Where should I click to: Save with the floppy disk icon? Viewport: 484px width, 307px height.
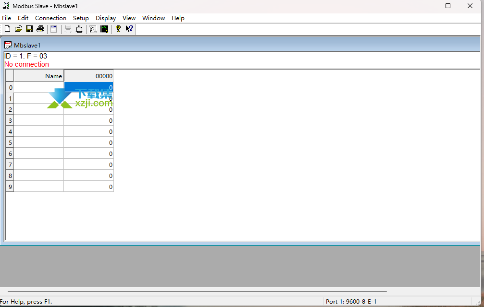[29, 29]
